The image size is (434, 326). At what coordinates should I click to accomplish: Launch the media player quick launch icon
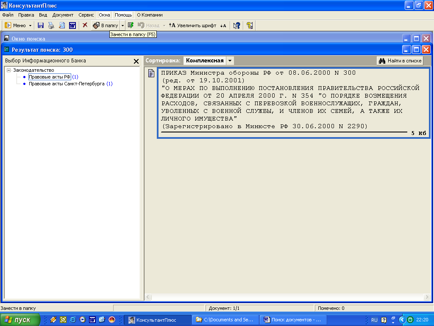[83, 320]
